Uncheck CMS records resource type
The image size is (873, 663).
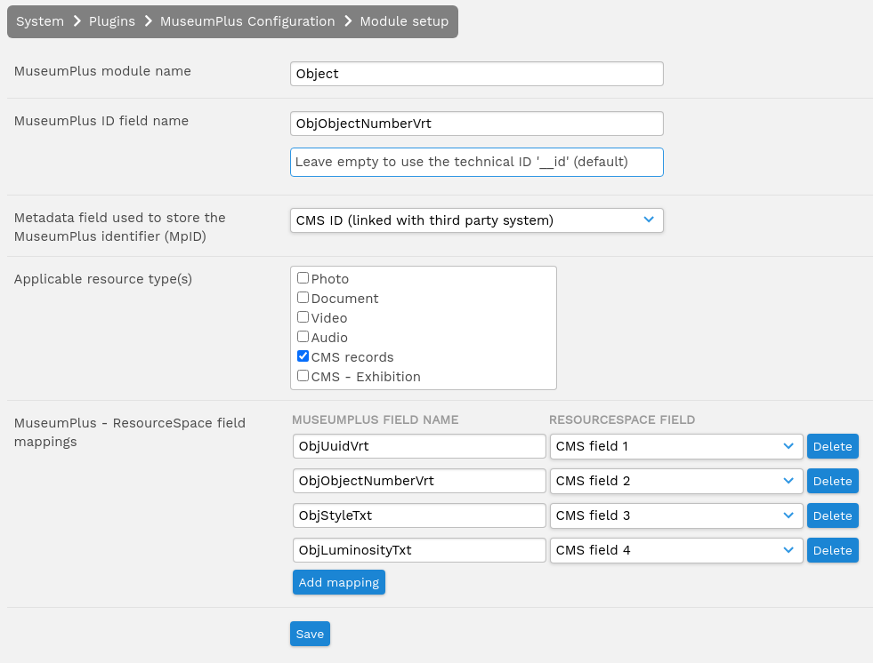point(303,356)
